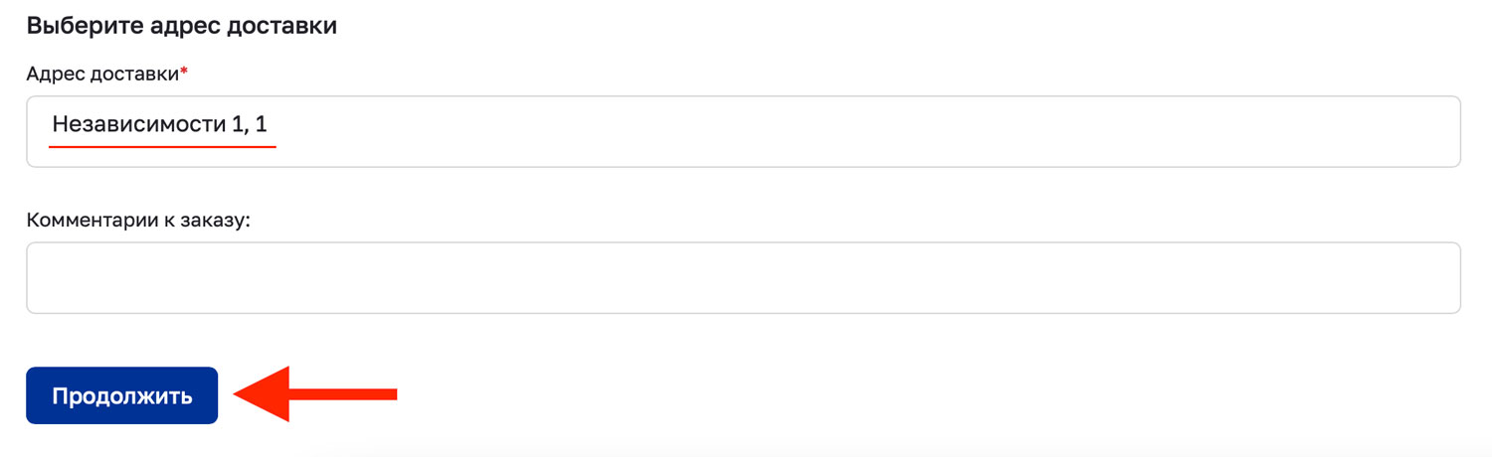The width and height of the screenshot is (1492, 457).
Task: Click the red required asterisk after "Адрес доставки"
Action: (184, 74)
